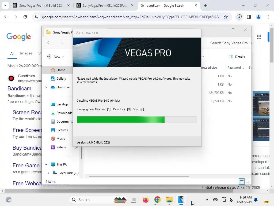
Task: Open the Google apps grid
Action: pos(259,37)
